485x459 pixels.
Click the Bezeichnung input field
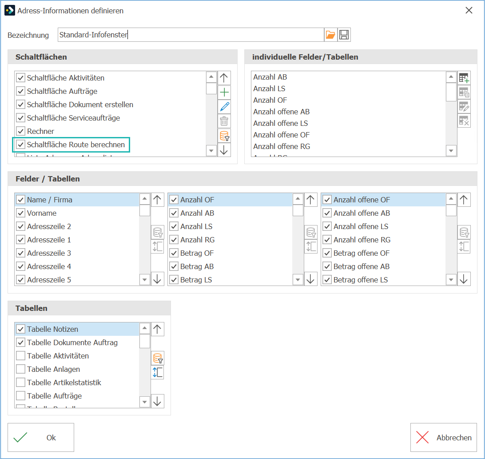[191, 35]
